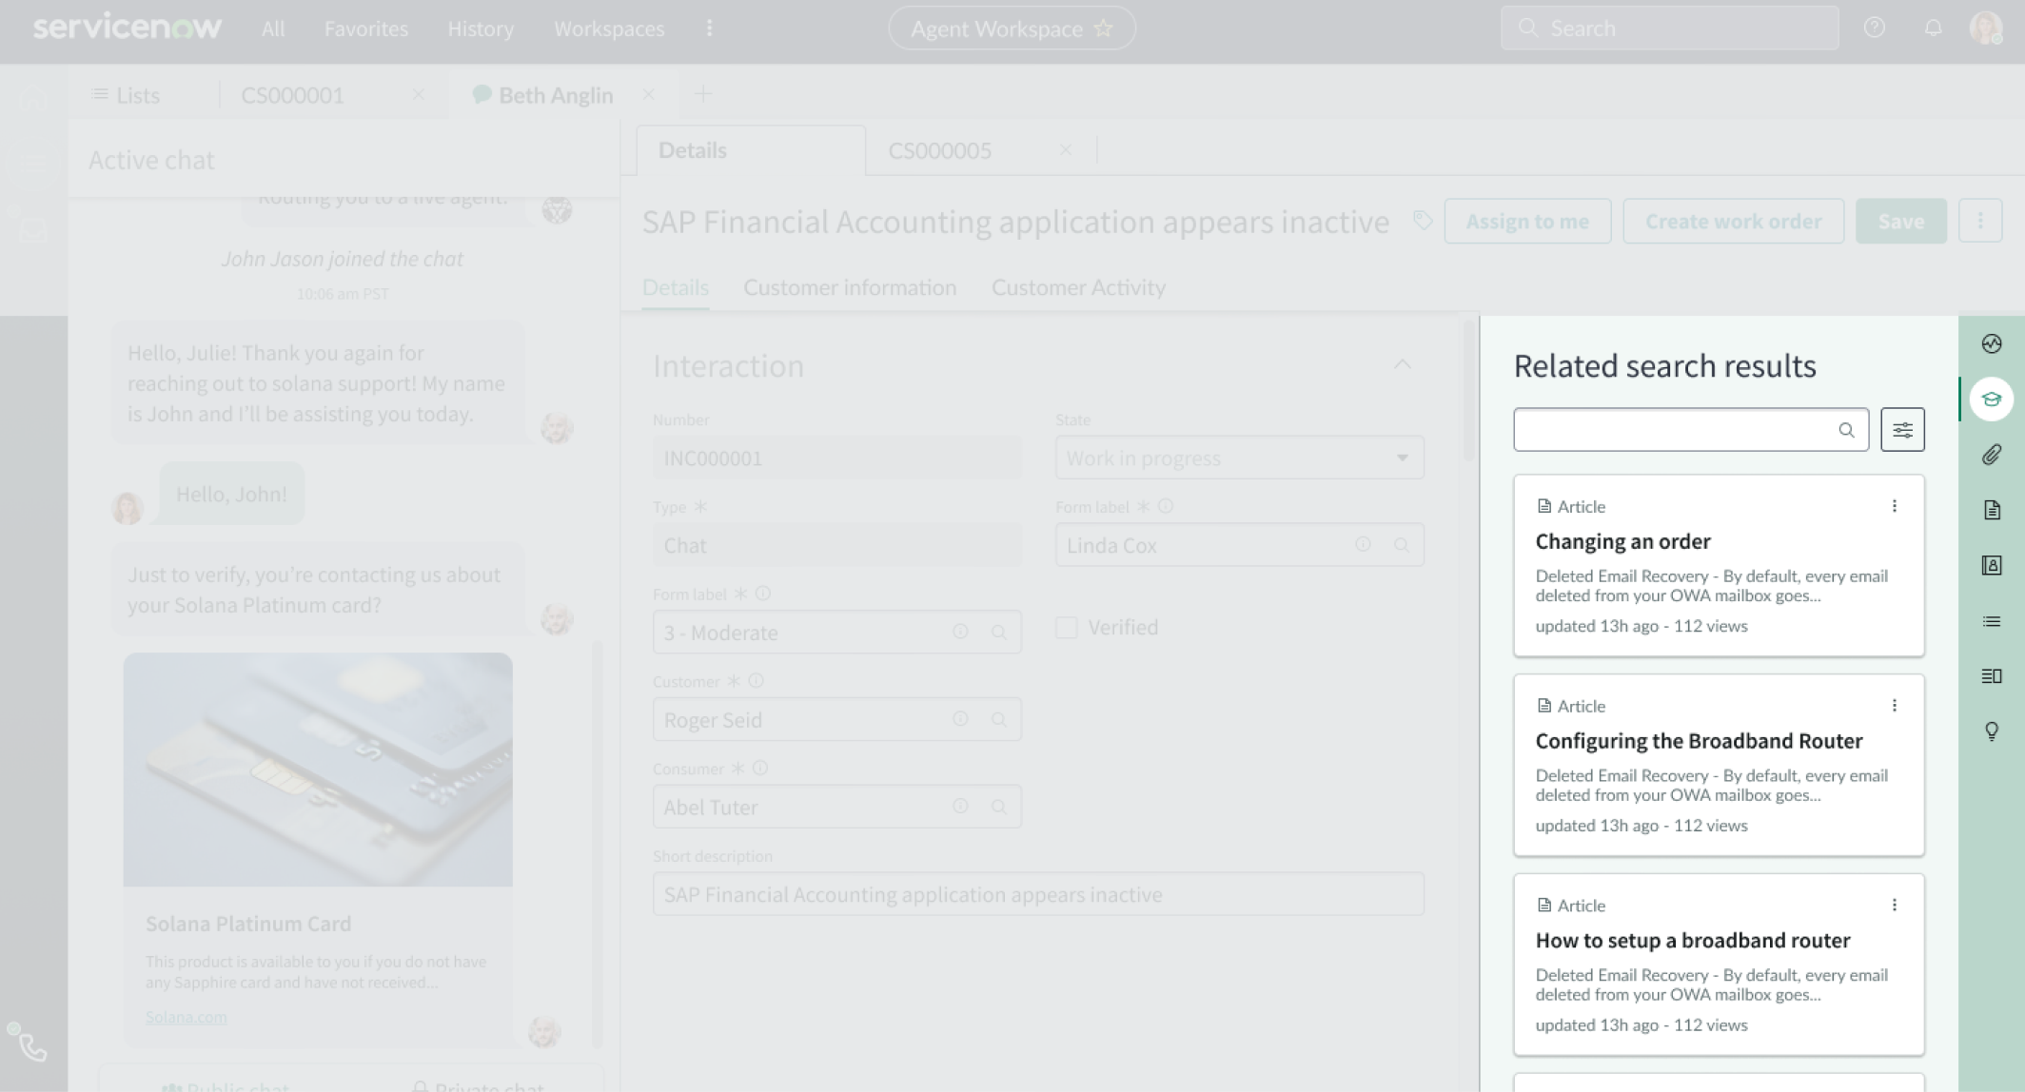Check the Verified checkbox
The image size is (2025, 1092).
coord(1065,627)
